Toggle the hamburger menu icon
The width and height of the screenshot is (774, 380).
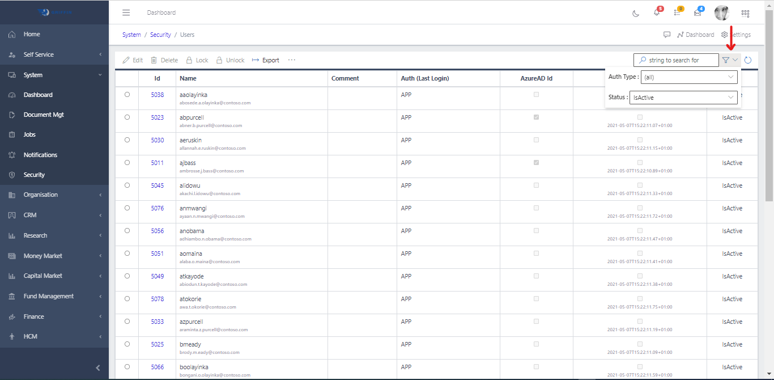(x=126, y=12)
